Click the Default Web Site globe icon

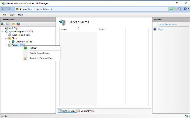point(13,42)
